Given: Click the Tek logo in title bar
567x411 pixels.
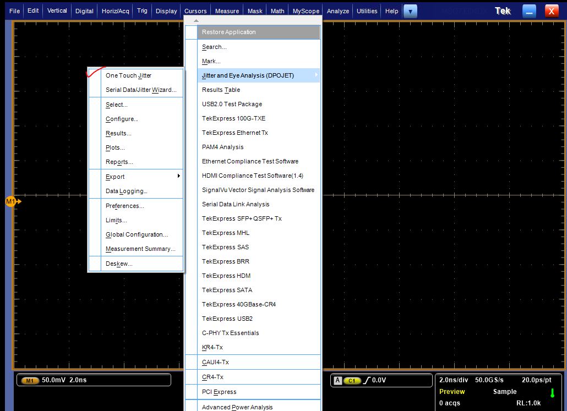Looking at the screenshot, I should click(x=503, y=10).
